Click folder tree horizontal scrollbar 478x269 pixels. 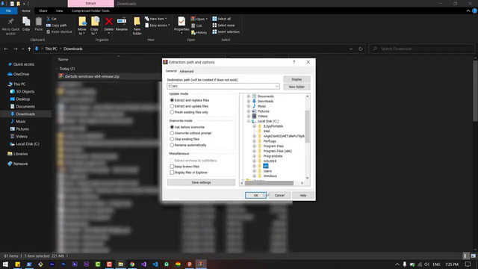click(269, 183)
